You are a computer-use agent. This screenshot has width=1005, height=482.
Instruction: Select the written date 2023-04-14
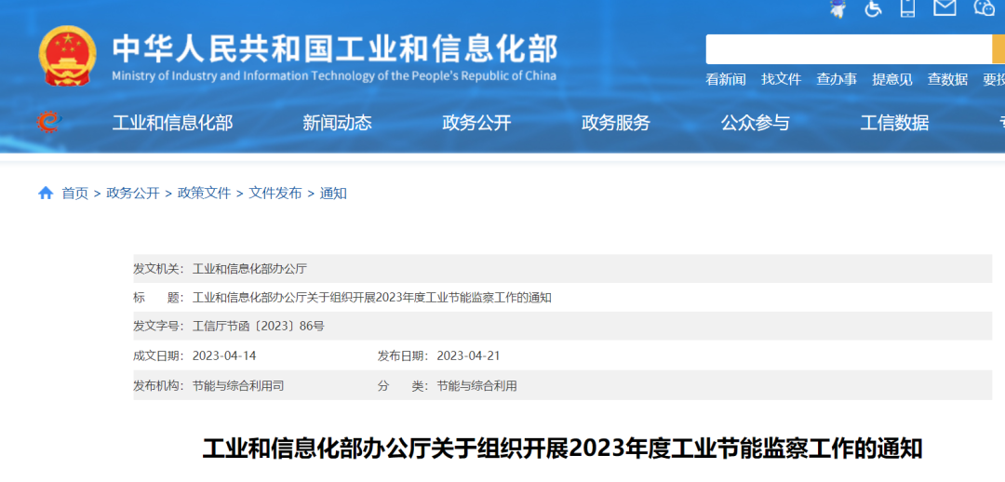pyautogui.click(x=224, y=355)
